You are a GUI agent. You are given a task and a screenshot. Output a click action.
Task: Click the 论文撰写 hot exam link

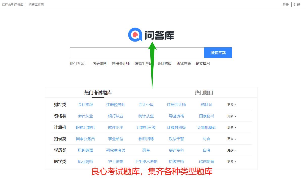click(x=203, y=64)
